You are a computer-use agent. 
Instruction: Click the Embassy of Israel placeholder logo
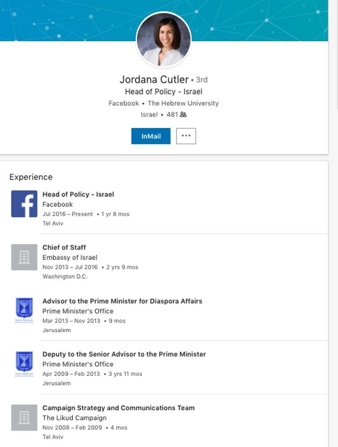pos(24,257)
